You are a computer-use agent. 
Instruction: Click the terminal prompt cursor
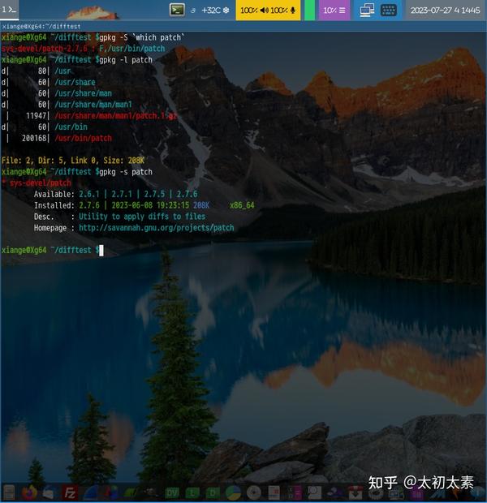[101, 250]
